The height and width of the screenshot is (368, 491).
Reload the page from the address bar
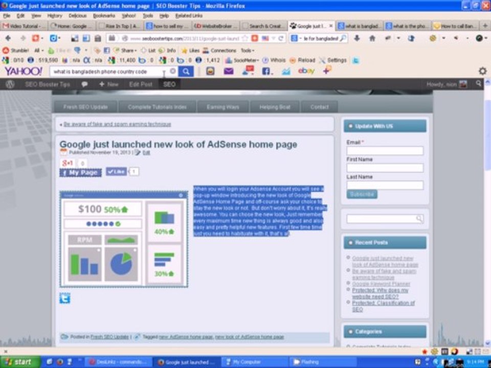pyautogui.click(x=281, y=38)
